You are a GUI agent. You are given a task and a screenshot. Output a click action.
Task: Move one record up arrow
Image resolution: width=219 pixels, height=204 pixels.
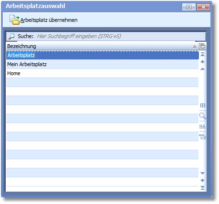(202, 61)
